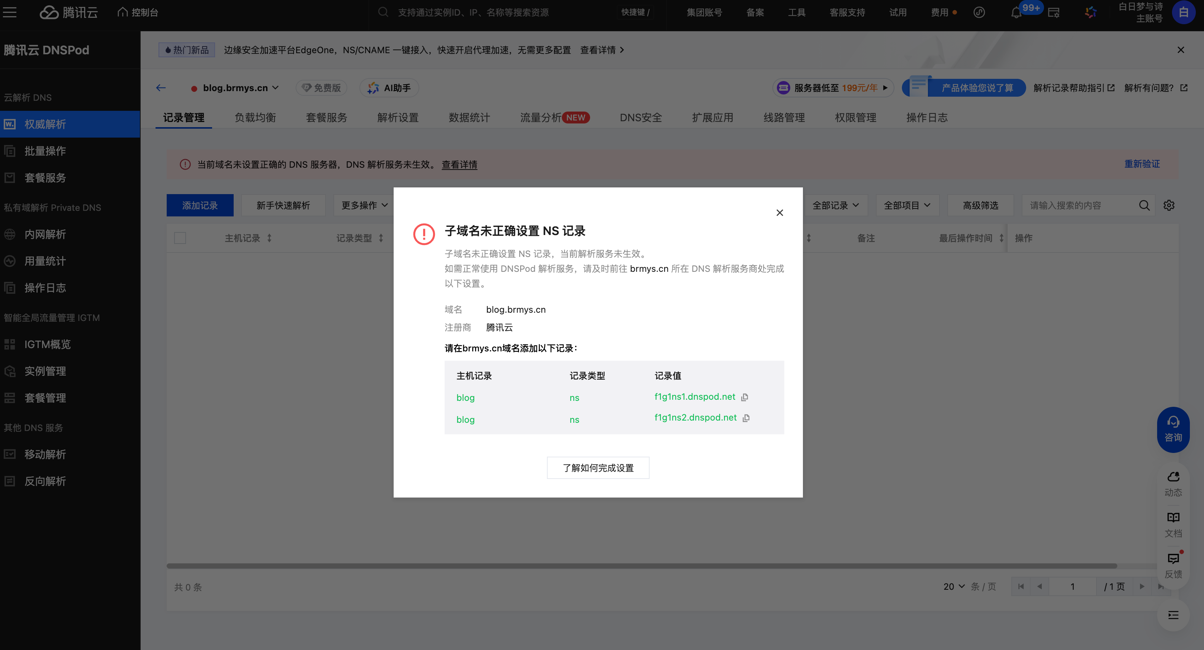This screenshot has width=1204, height=650.
Task: Go back using the left arrow
Action: point(161,88)
